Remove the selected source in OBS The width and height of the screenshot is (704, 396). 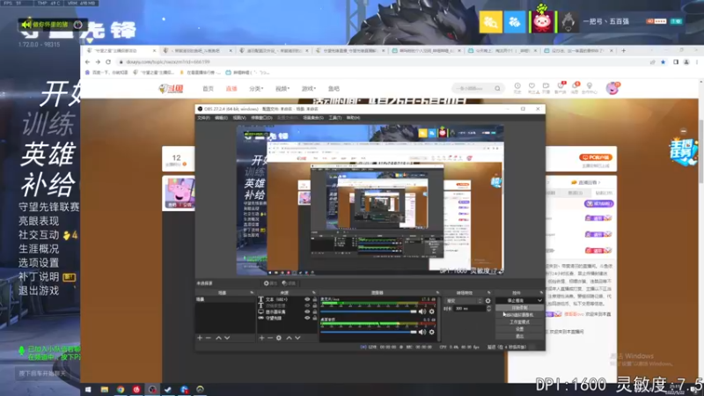[x=270, y=338]
